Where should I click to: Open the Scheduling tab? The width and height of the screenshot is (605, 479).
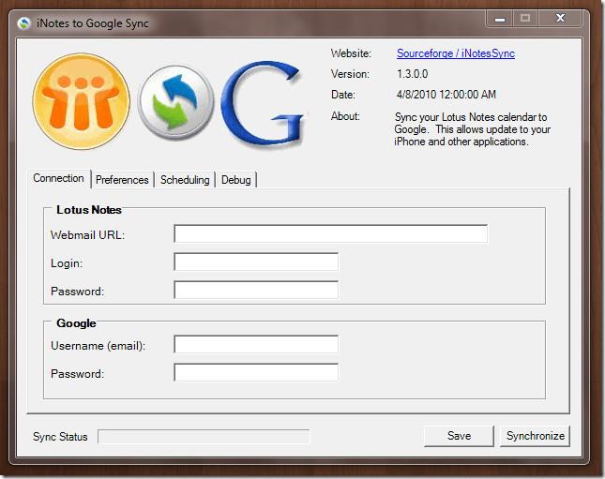click(x=185, y=179)
